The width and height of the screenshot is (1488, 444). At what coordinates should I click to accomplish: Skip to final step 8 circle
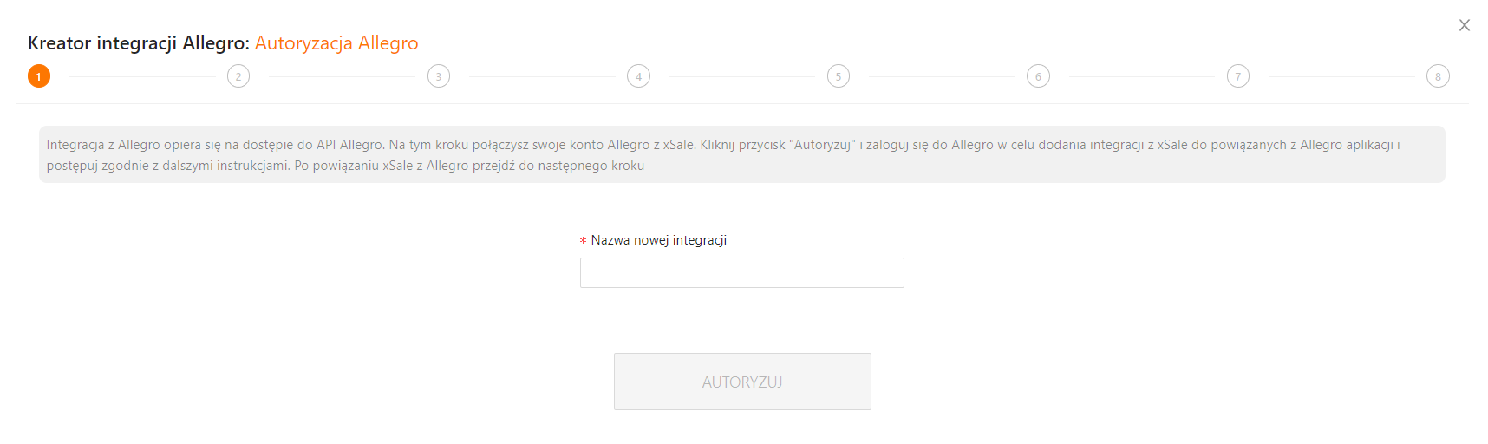pyautogui.click(x=1438, y=76)
